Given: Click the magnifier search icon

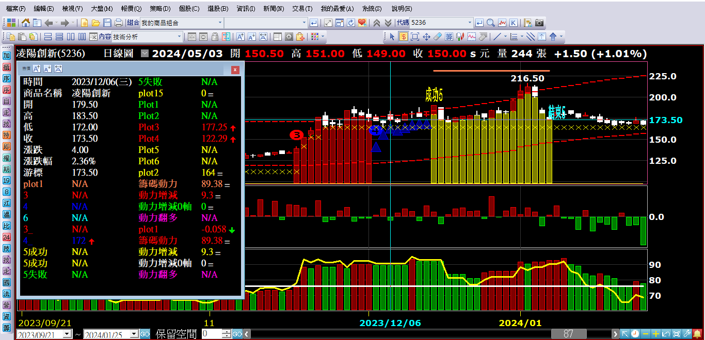Looking at the screenshot, I should [x=490, y=23].
